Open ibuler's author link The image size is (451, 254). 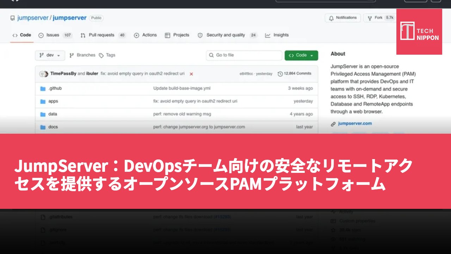pos(92,74)
